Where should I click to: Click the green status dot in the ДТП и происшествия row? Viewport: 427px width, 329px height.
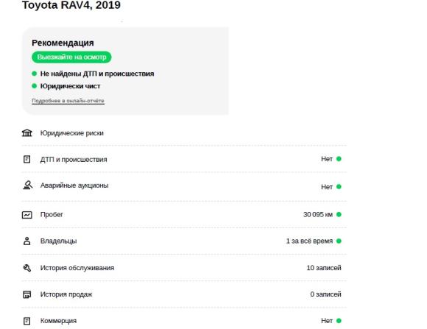pyautogui.click(x=339, y=159)
